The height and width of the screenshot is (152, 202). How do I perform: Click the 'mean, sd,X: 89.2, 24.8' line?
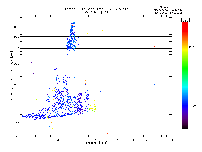[x=168, y=13]
